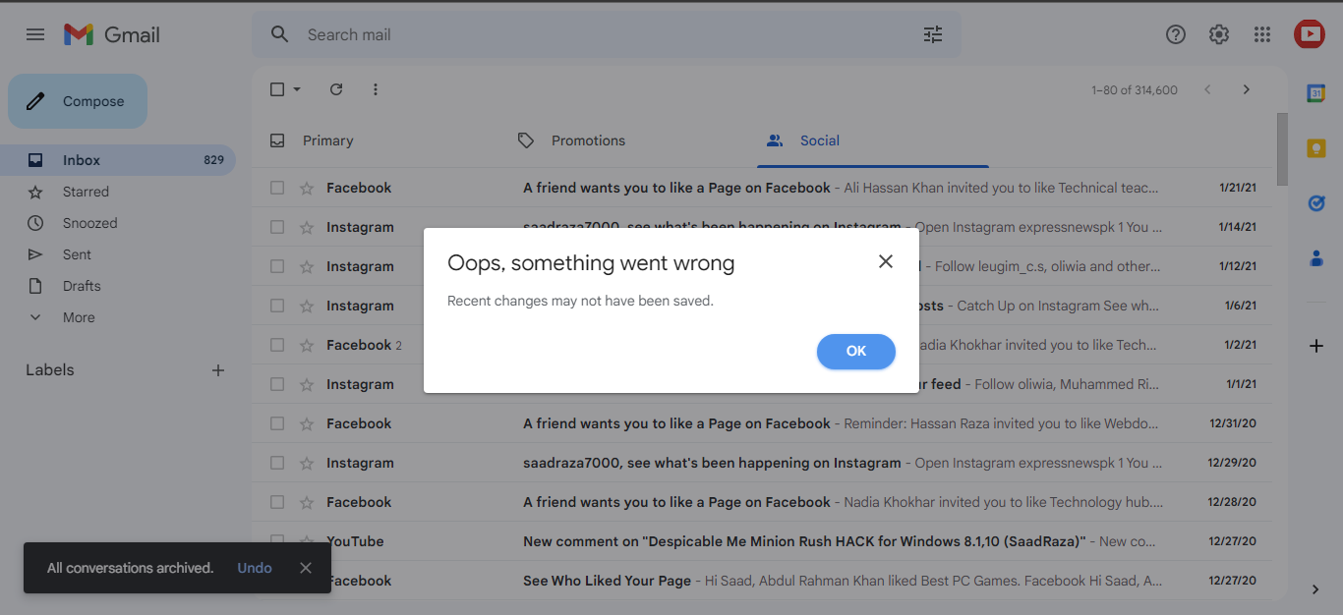Viewport: 1343px width, 615px height.
Task: Select the Instagram 1/6/21 email checkbox
Action: (277, 306)
